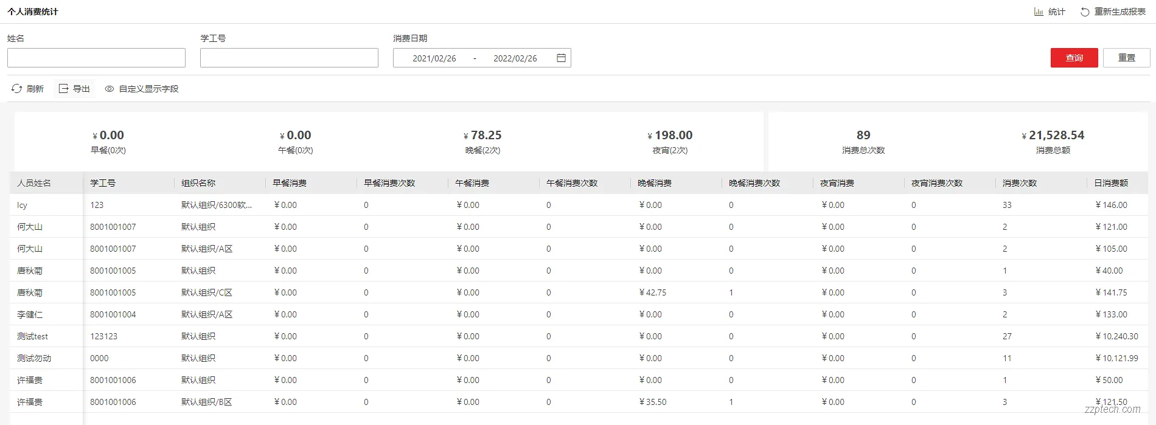Click the 晚餐 ¥78.25 summary card
The image size is (1156, 425).
[482, 142]
